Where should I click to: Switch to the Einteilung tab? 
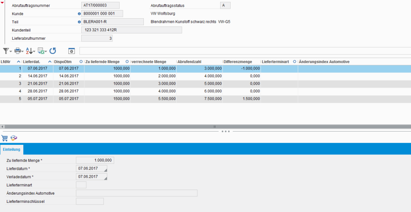[11, 149]
